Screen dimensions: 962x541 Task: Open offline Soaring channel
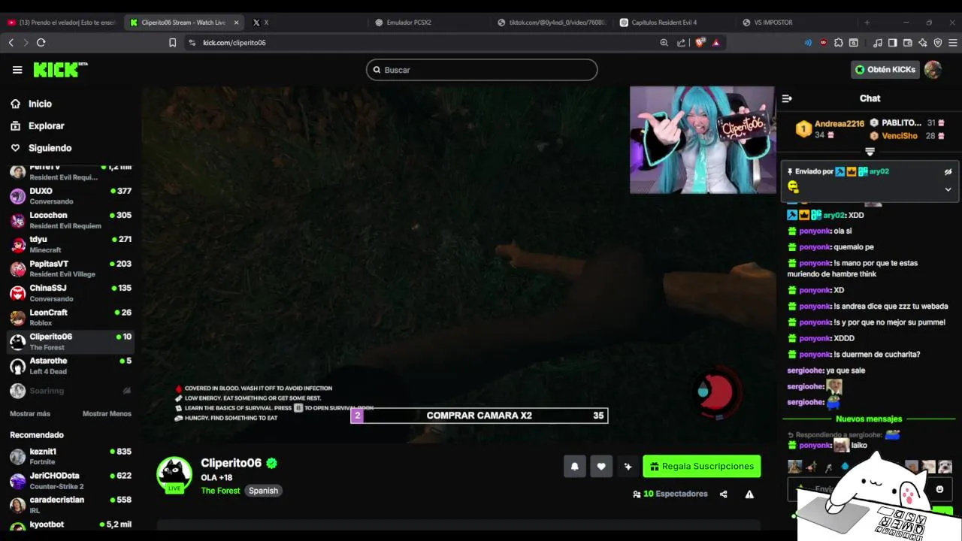click(x=70, y=391)
